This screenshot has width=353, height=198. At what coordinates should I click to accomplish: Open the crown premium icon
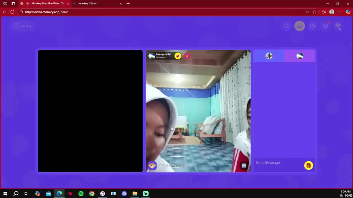299,26
